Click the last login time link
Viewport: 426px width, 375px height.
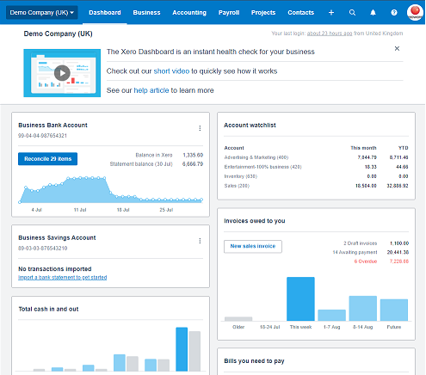[330, 34]
